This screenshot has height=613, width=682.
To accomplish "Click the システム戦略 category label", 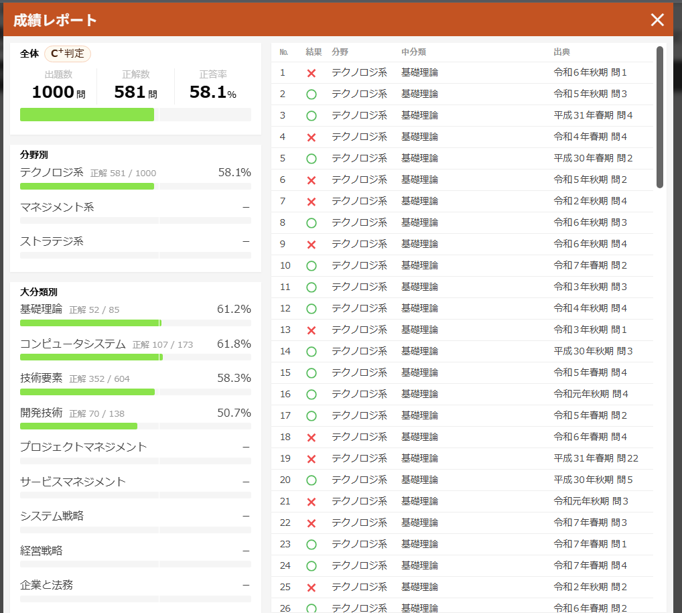I will pyautogui.click(x=52, y=516).
